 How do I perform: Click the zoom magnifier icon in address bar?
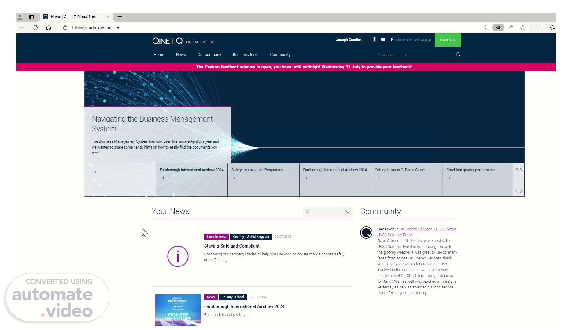(x=486, y=28)
